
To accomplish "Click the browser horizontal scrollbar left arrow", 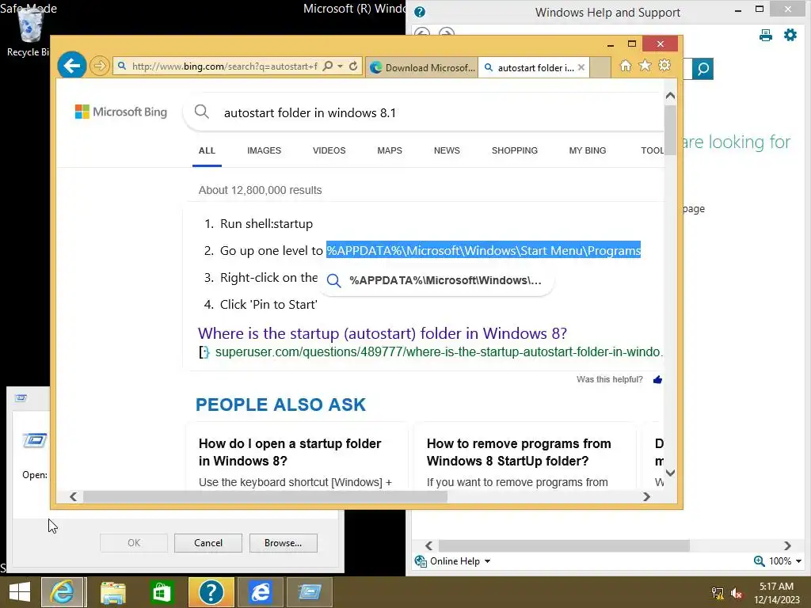I will pos(74,497).
